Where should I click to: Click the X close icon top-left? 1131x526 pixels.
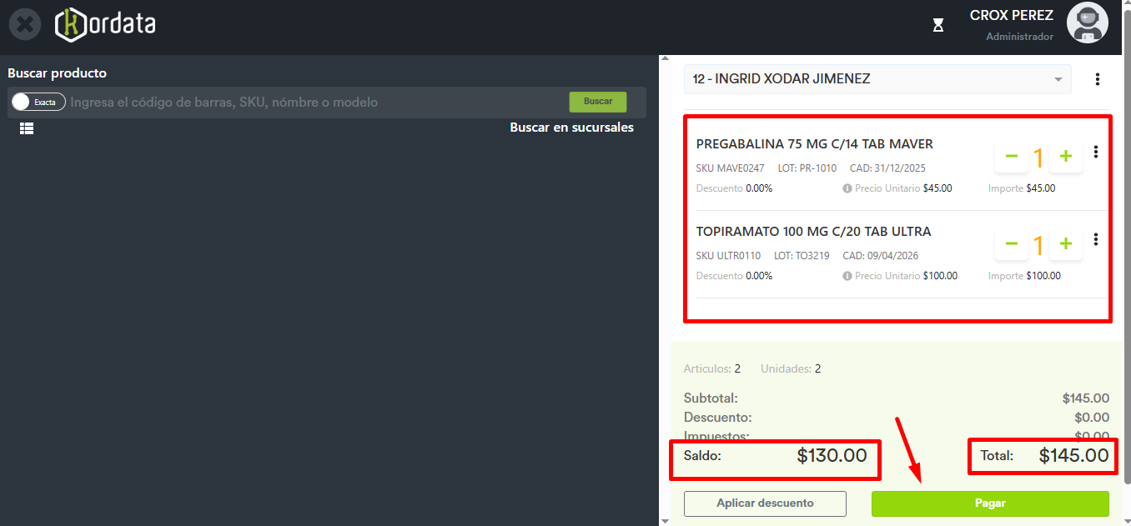click(x=25, y=24)
